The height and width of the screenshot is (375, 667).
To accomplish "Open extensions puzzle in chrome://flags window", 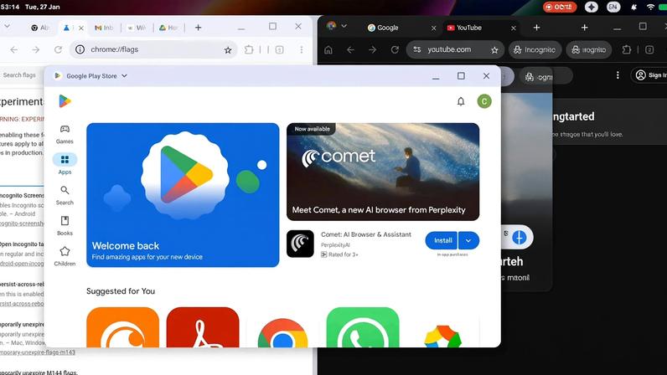I will coord(249,49).
